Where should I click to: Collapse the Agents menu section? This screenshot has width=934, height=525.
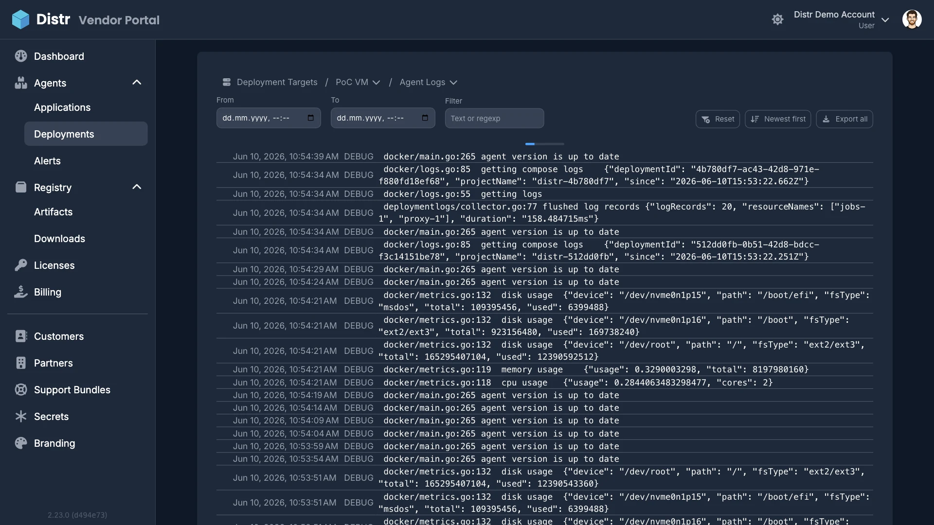coord(137,83)
